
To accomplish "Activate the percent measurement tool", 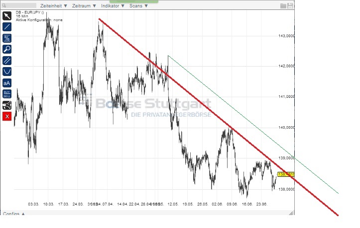I will pyautogui.click(x=7, y=38).
